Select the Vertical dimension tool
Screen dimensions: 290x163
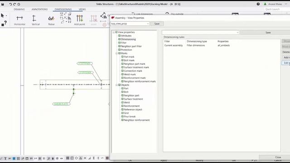35,20
